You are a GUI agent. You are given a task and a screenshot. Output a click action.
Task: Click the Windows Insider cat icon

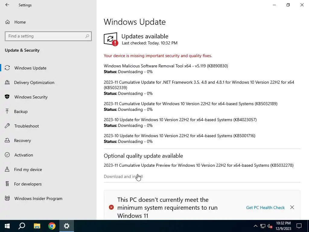coord(7,198)
